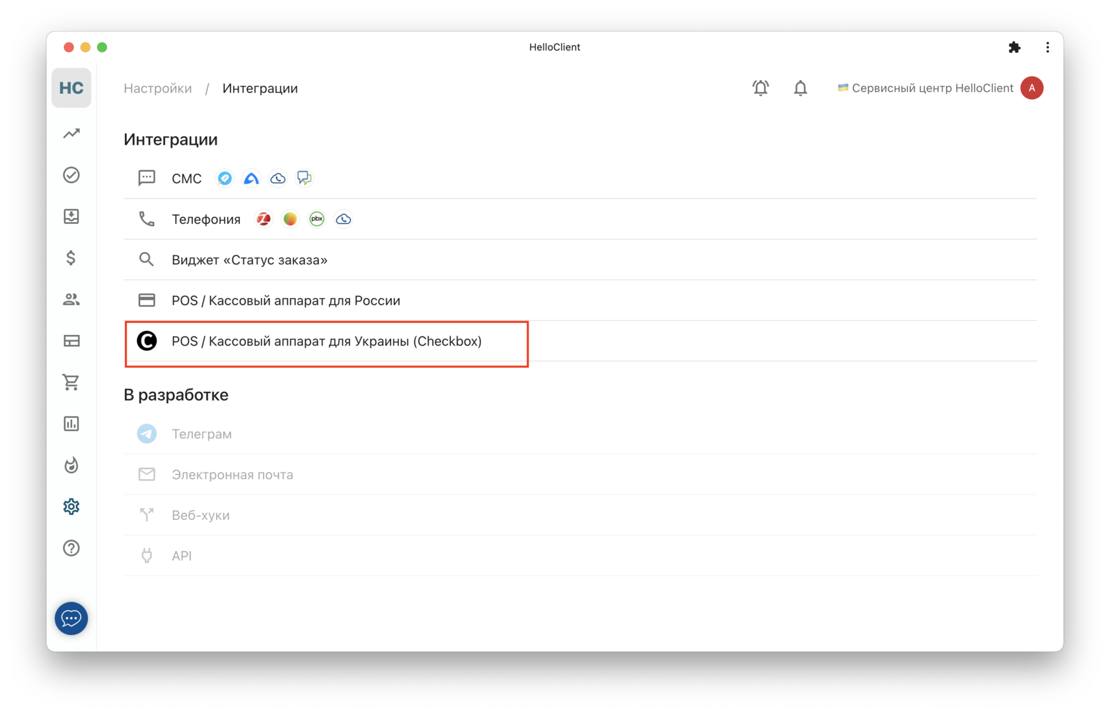This screenshot has width=1110, height=713.
Task: Open the СМС integration row
Action: click(x=580, y=178)
